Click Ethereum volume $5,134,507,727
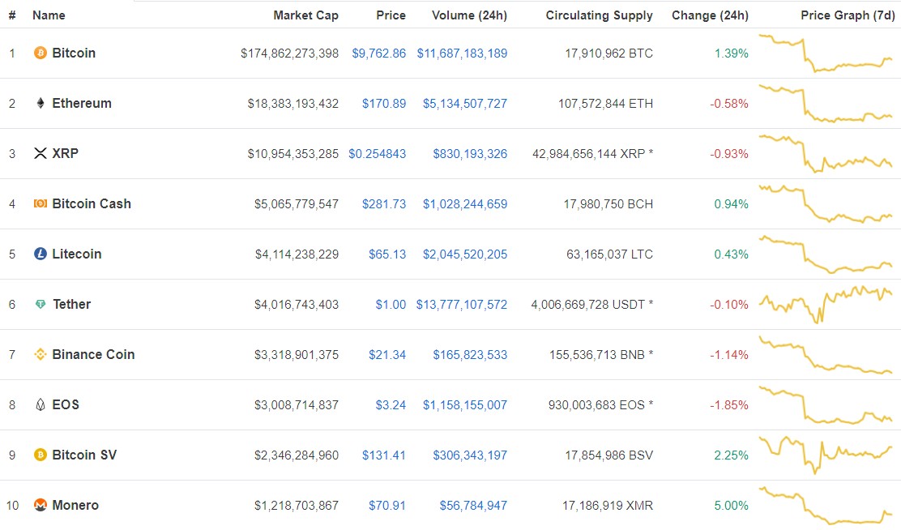Image resolution: width=901 pixels, height=530 pixels. tap(465, 104)
